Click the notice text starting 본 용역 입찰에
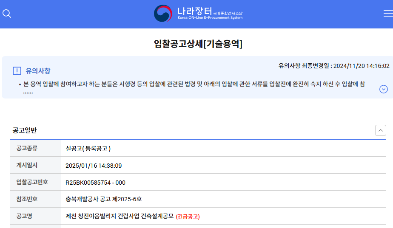The width and height of the screenshot is (393, 228). (x=194, y=84)
